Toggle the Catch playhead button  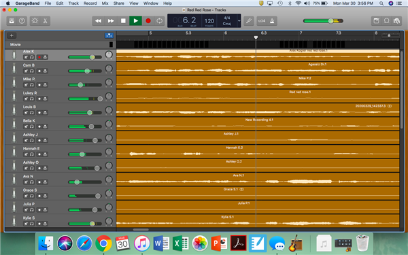109,35
